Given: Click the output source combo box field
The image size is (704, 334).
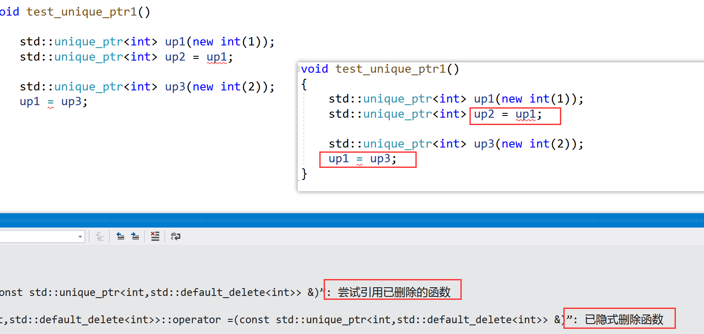Looking at the screenshot, I should click(x=42, y=237).
